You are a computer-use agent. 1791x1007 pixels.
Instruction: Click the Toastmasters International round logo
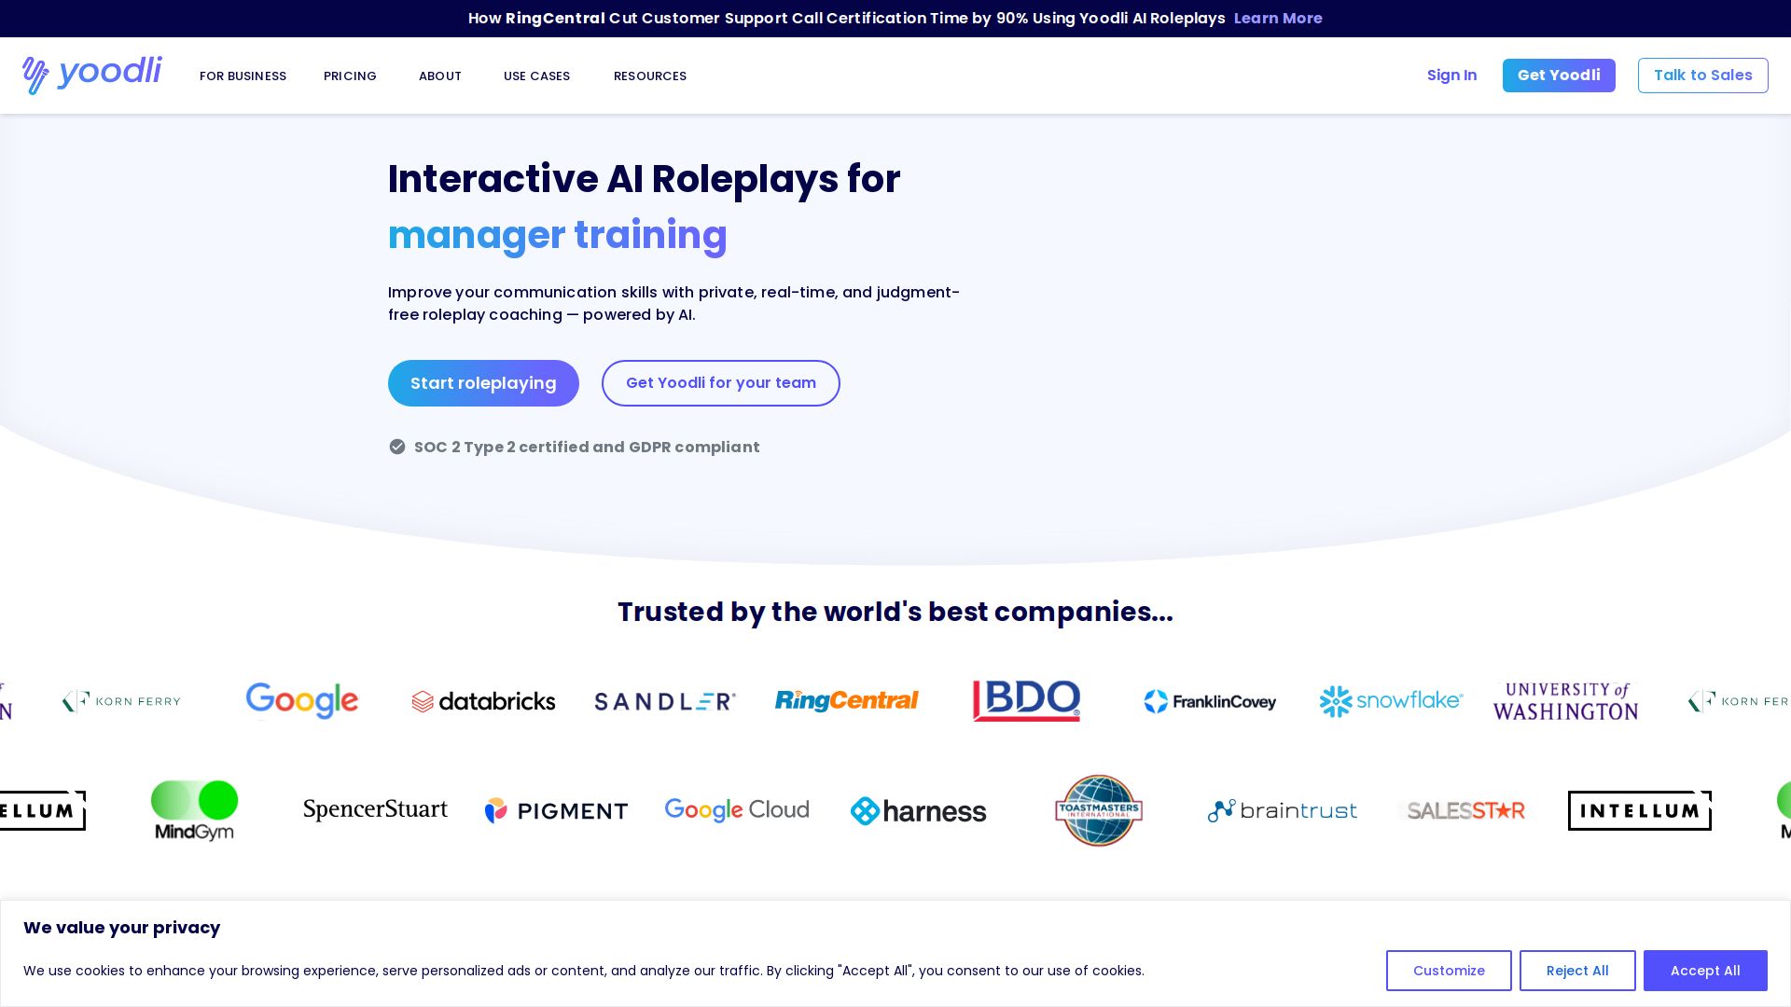pyautogui.click(x=1098, y=810)
